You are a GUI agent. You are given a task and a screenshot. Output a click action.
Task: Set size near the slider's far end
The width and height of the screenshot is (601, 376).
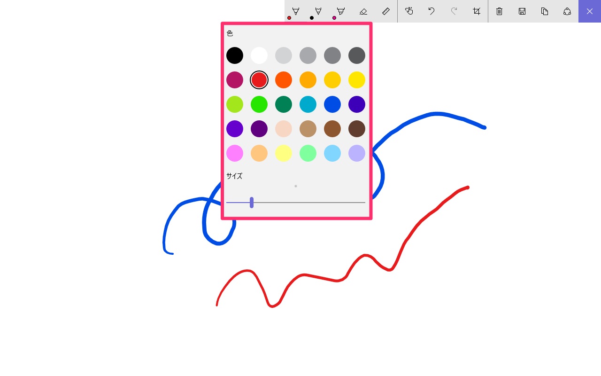(x=362, y=203)
